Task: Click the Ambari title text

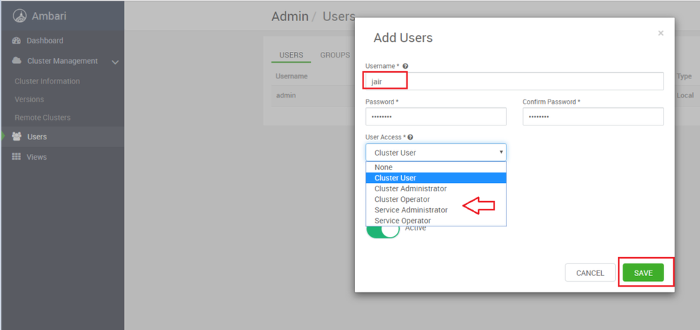Action: click(x=49, y=17)
